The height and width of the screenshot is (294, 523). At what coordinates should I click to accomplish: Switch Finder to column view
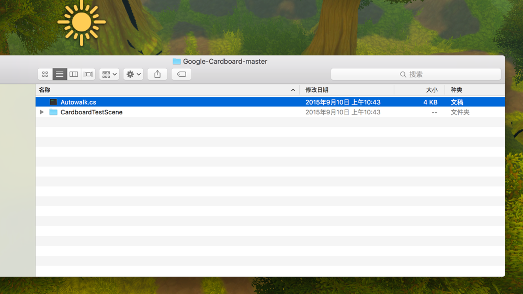pyautogui.click(x=74, y=74)
